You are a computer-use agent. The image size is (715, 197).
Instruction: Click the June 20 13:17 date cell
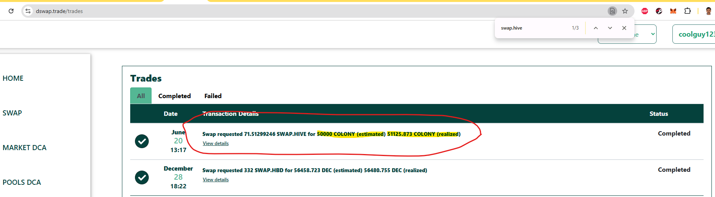click(178, 141)
